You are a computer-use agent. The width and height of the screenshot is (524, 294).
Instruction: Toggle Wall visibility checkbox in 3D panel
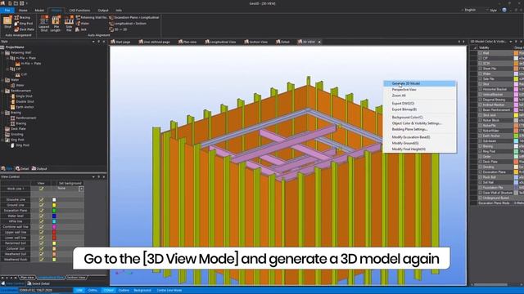[481, 53]
